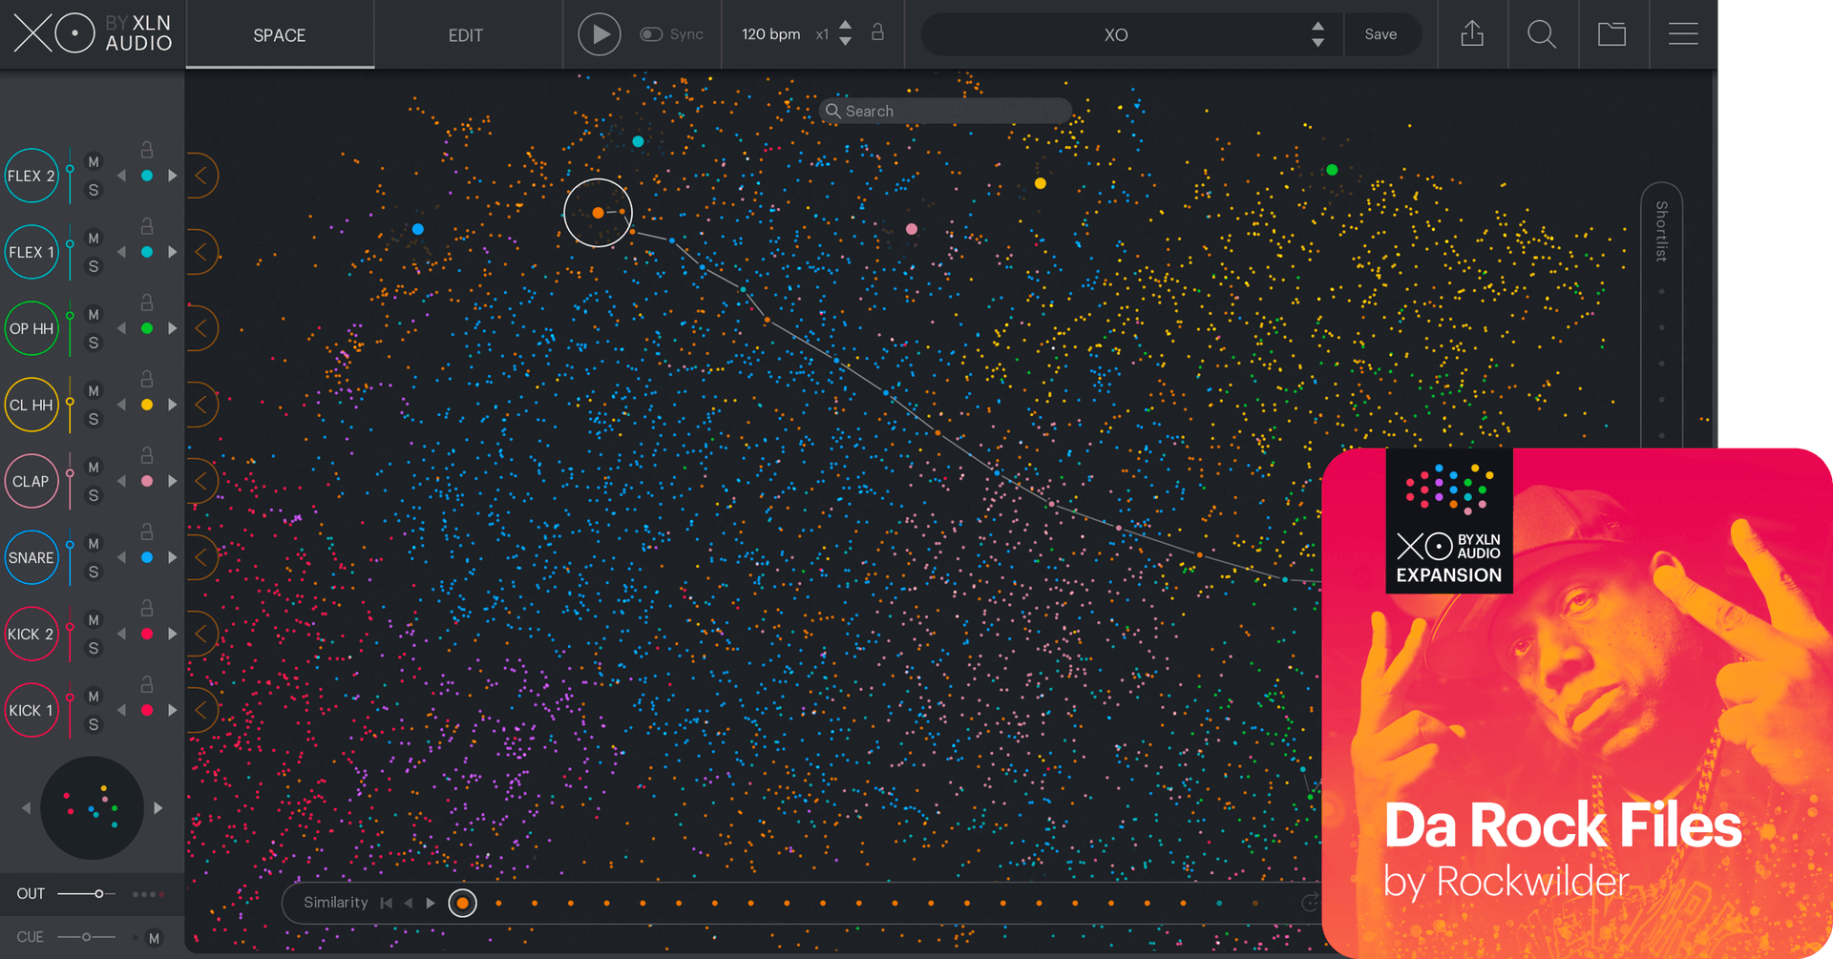
Task: Mute the CLAP channel
Action: pyautogui.click(x=94, y=468)
